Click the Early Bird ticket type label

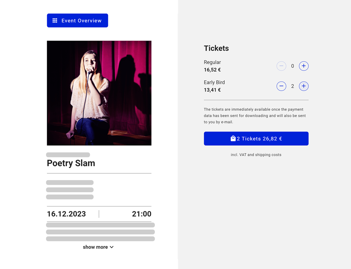coord(214,82)
